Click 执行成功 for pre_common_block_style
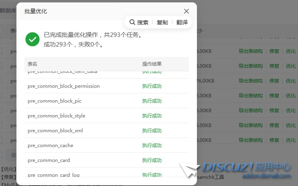 click(x=152, y=116)
